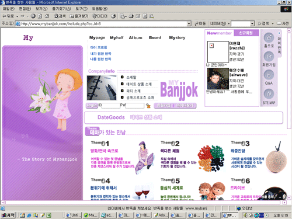Image resolution: width=292 pixels, height=219 pixels.
Task: Open the SITE MAP sidebar icon
Action: pos(269,94)
